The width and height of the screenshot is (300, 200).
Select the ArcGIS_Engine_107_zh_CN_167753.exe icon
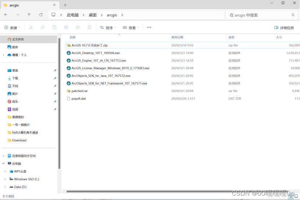(x=69, y=60)
